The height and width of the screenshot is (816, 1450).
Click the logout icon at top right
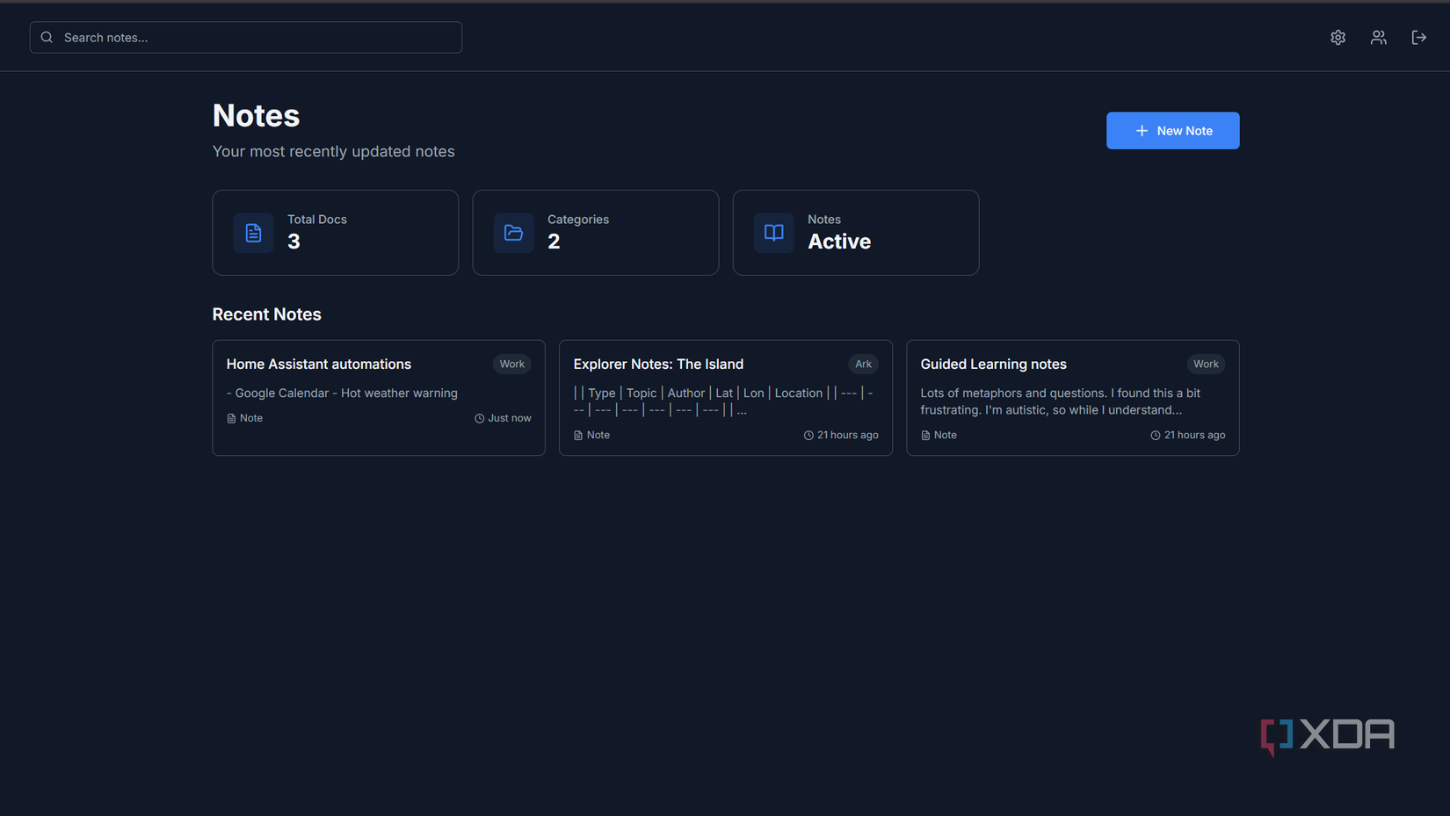coord(1418,37)
